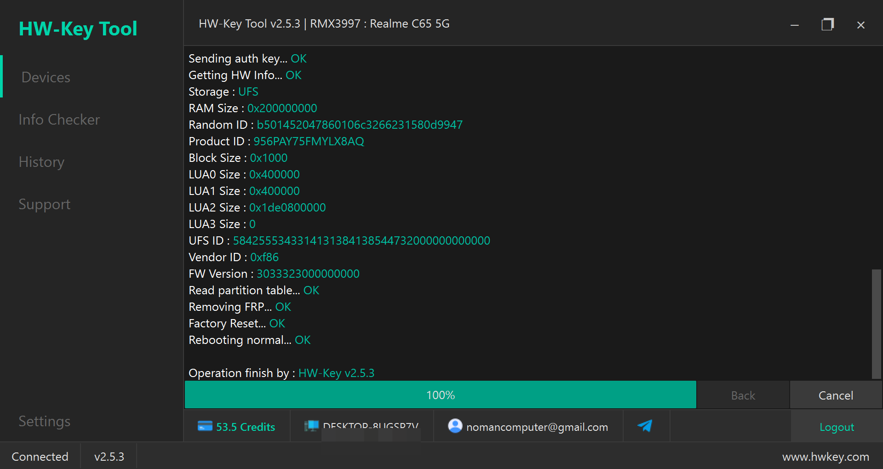Open Settings in the sidebar
This screenshot has height=469, width=883.
click(44, 421)
